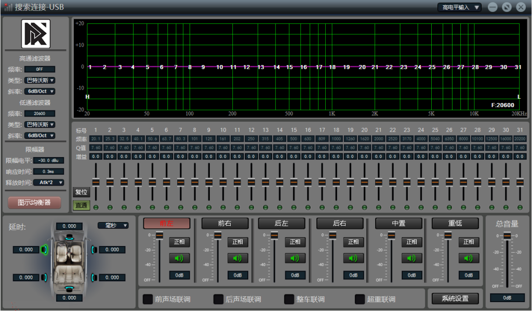Select the 后左 channel tab
The image size is (532, 311).
point(282,224)
